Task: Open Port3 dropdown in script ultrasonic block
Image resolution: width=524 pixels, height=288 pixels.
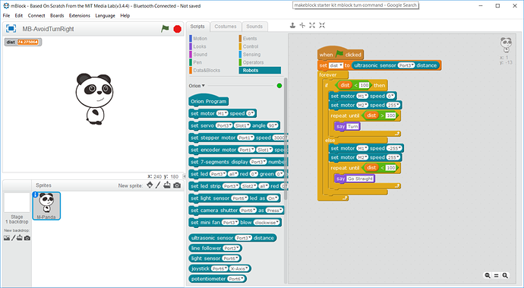Action: coord(406,65)
